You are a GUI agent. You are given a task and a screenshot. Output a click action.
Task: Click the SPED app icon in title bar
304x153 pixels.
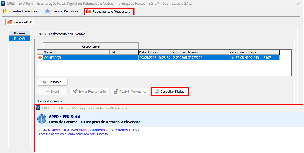tap(3, 3)
